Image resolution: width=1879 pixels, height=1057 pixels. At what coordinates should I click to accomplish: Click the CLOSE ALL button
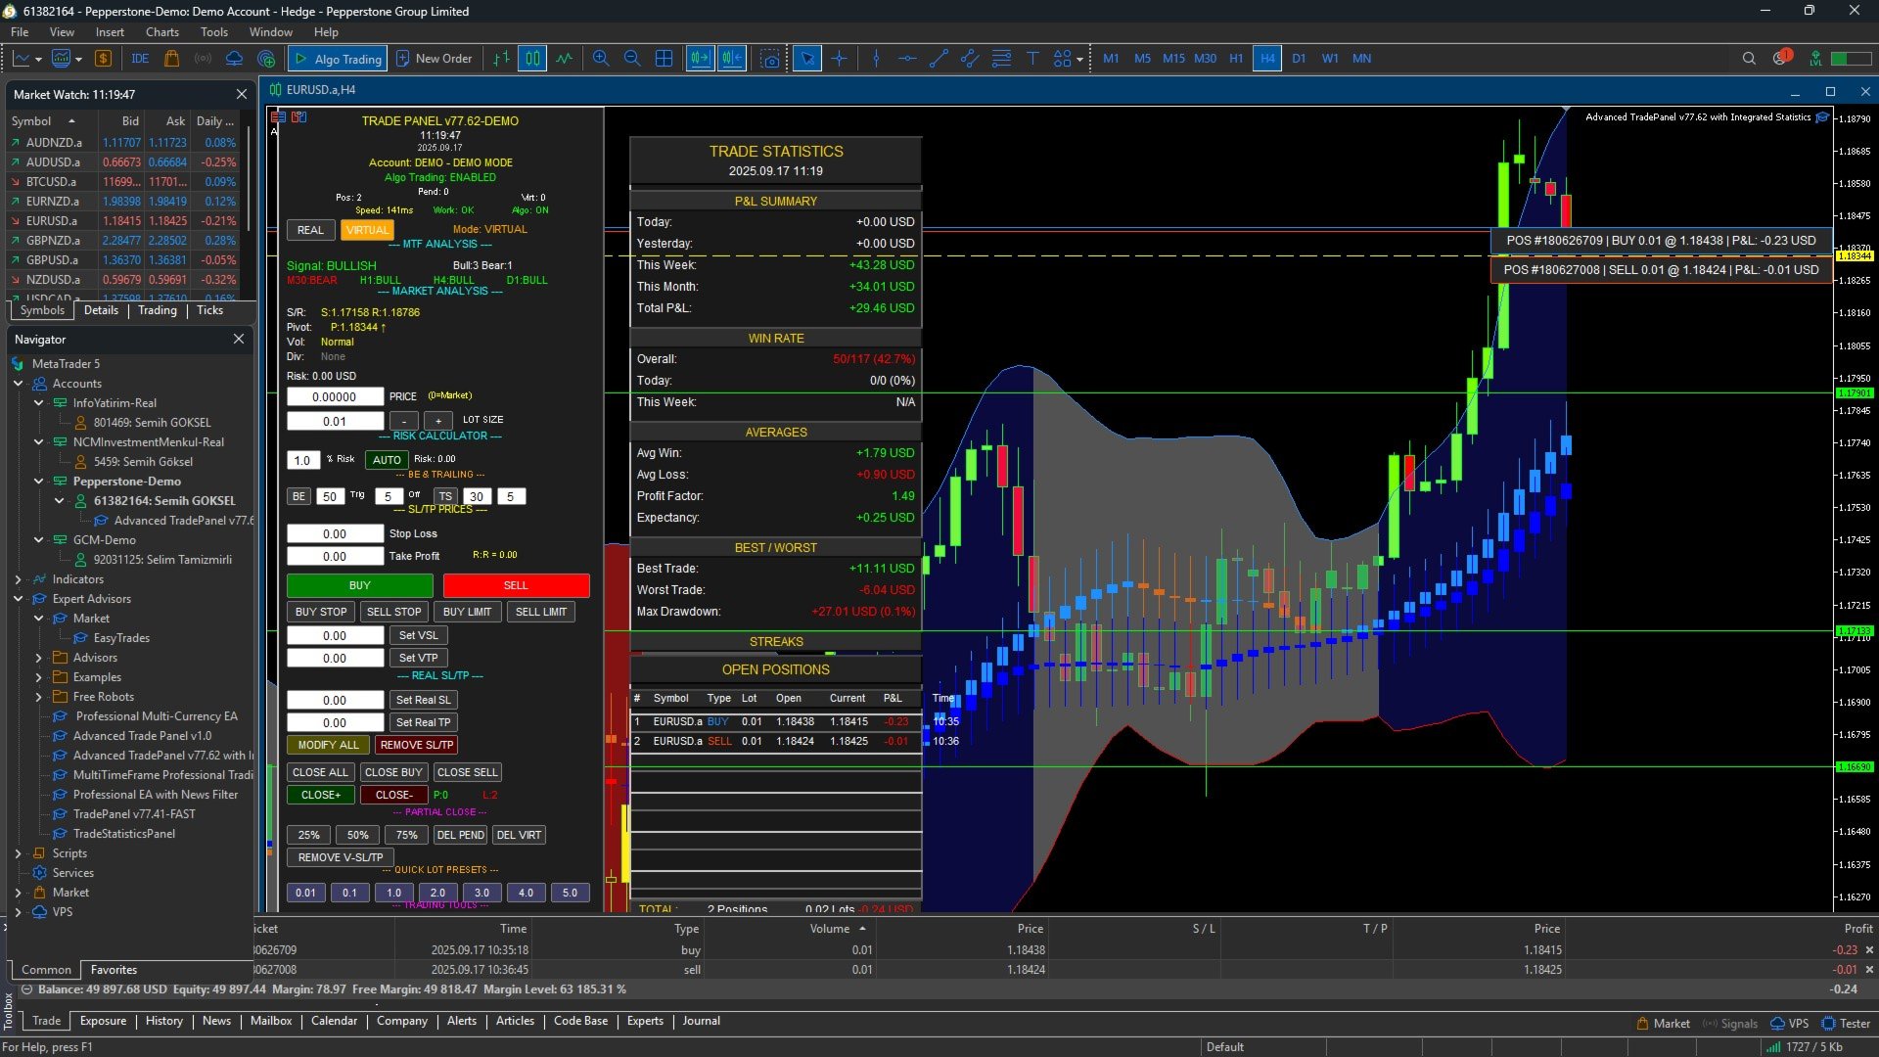click(x=320, y=772)
